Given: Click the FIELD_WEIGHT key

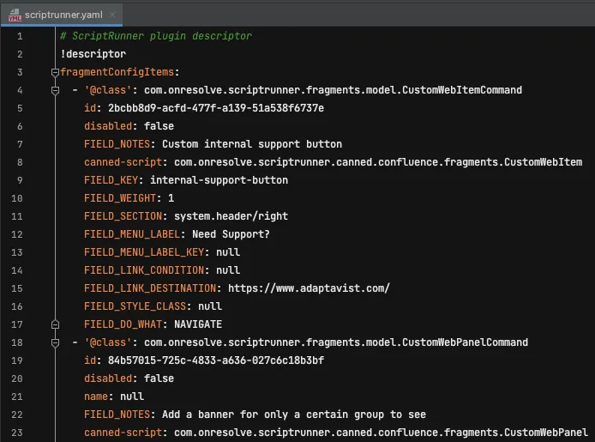Looking at the screenshot, I should click(x=120, y=198).
